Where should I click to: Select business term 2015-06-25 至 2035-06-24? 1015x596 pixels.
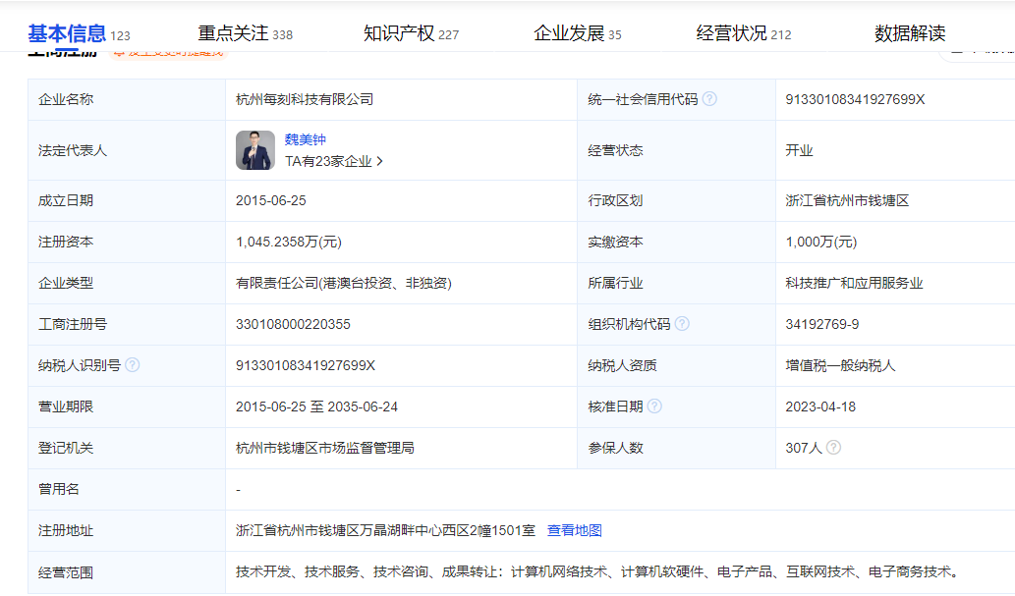316,406
